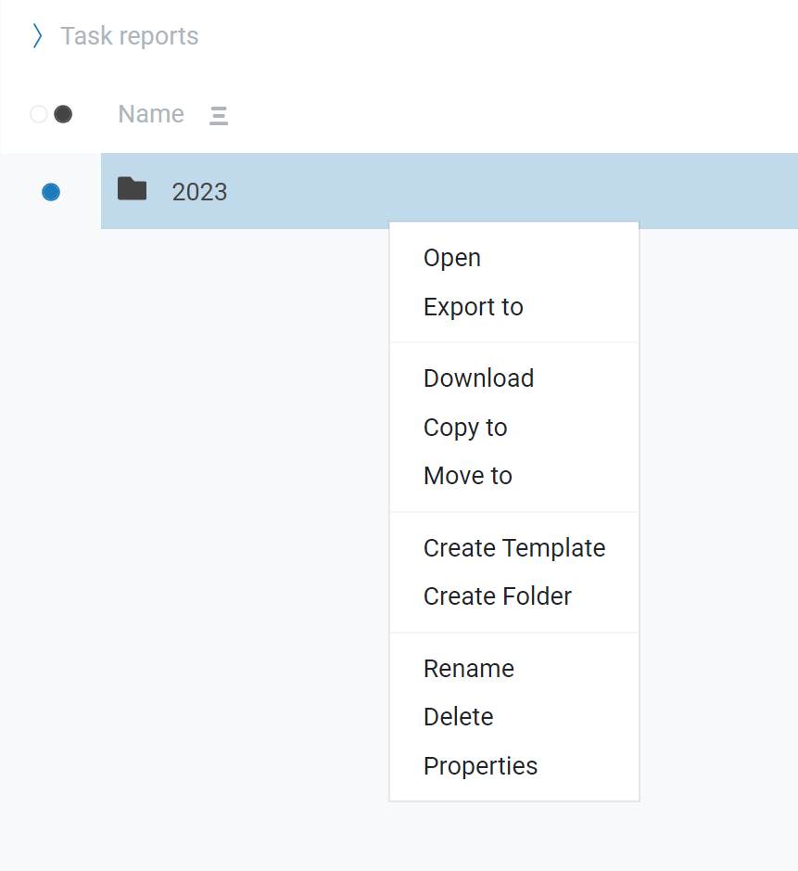Click the breadcrumb chevron before Task reports
Screen dimensions: 798x871
(37, 36)
